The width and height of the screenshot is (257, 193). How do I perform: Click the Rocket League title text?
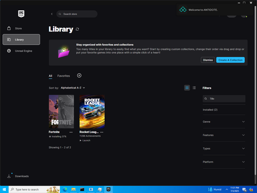point(89,132)
